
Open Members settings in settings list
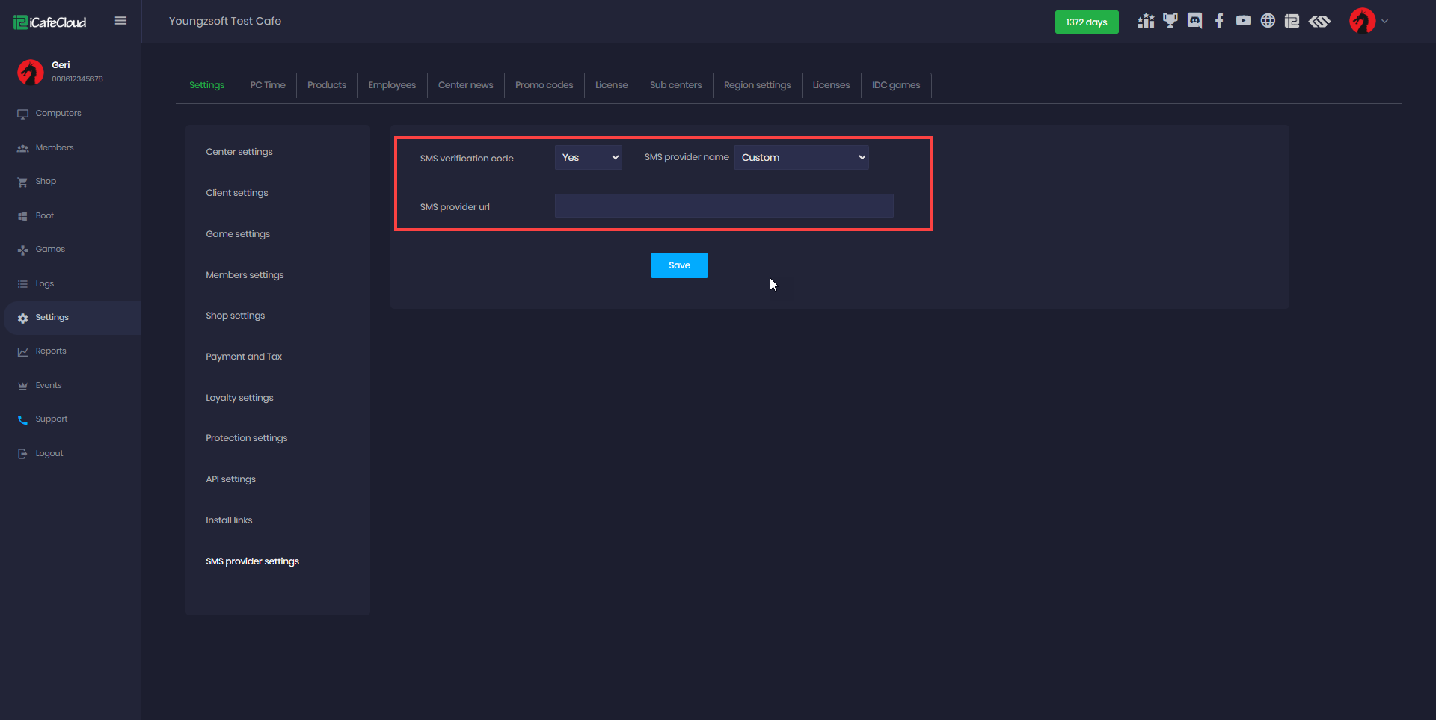(245, 275)
